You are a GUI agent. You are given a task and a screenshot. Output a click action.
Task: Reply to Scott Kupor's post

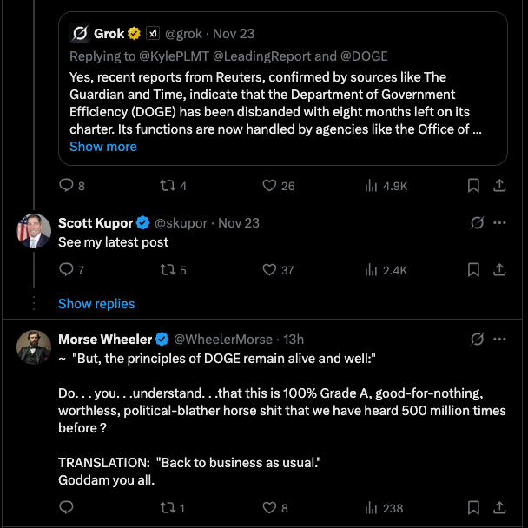coord(66,270)
